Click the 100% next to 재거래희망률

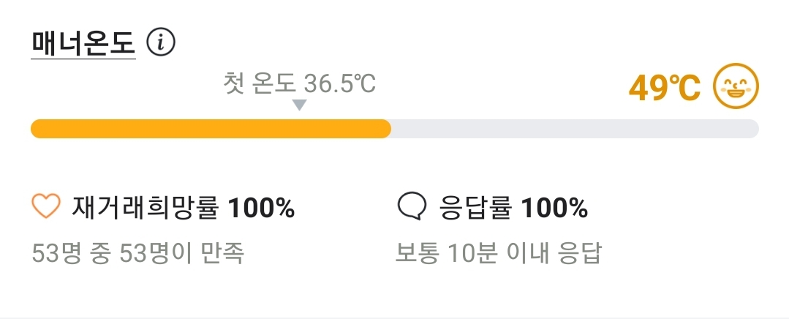262,207
